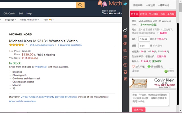Select the male symbol sidebar icon
Viewport: 182px width, 113px height.
pos(125,30)
